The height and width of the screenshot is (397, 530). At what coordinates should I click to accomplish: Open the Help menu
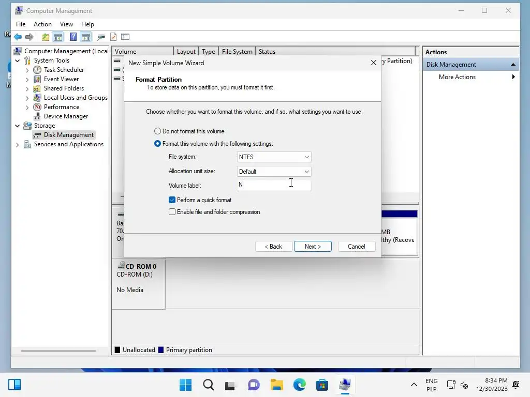point(87,24)
